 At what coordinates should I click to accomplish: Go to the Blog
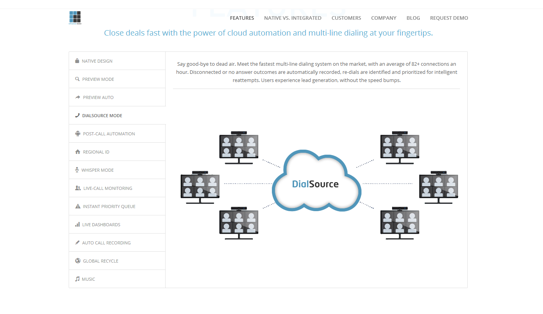[x=413, y=18]
